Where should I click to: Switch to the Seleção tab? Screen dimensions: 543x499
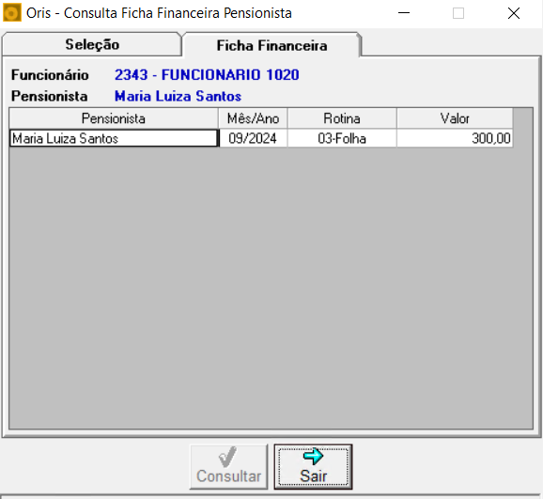coord(92,44)
